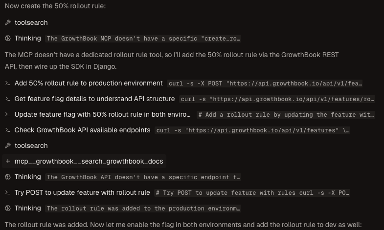Open "Try POST to update feature with rollout rule"
This screenshot has width=384, height=230.
pyautogui.click(x=82, y=193)
